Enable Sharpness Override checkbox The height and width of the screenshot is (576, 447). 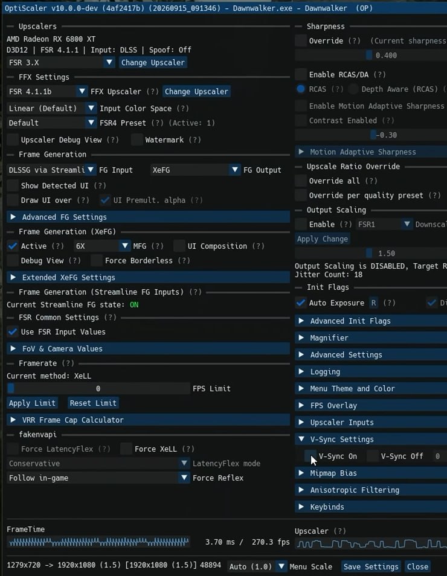coord(301,41)
